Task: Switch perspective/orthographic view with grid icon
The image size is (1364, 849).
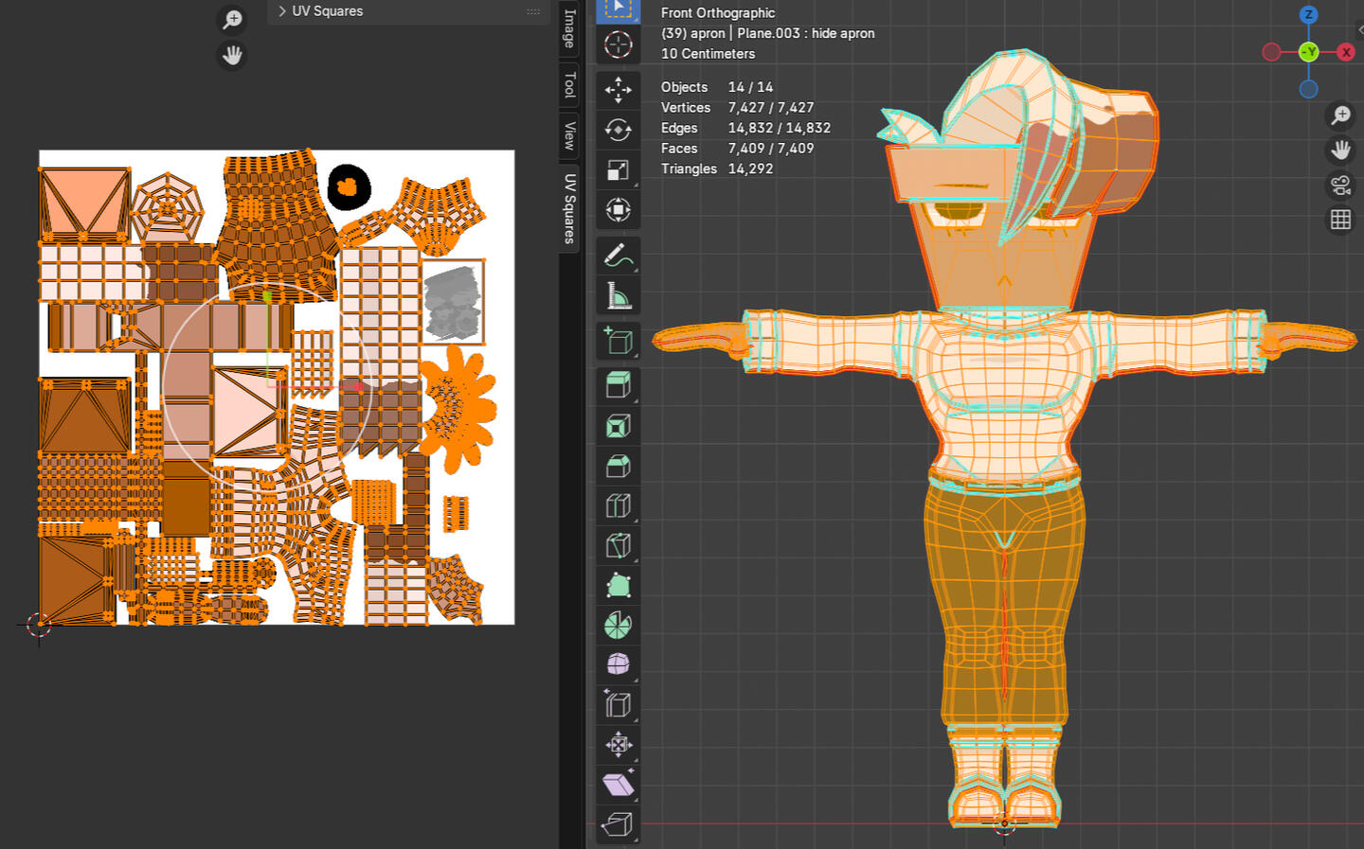Action: click(1340, 220)
